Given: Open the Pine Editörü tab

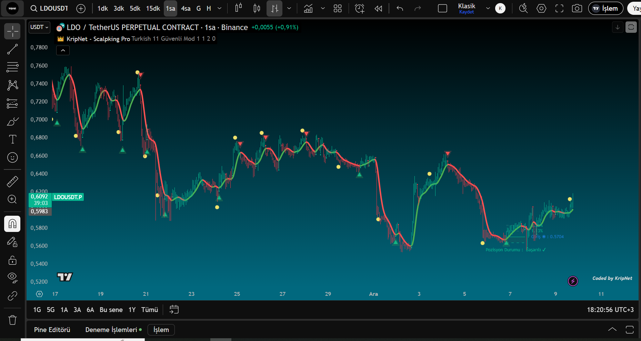Looking at the screenshot, I should pyautogui.click(x=52, y=330).
